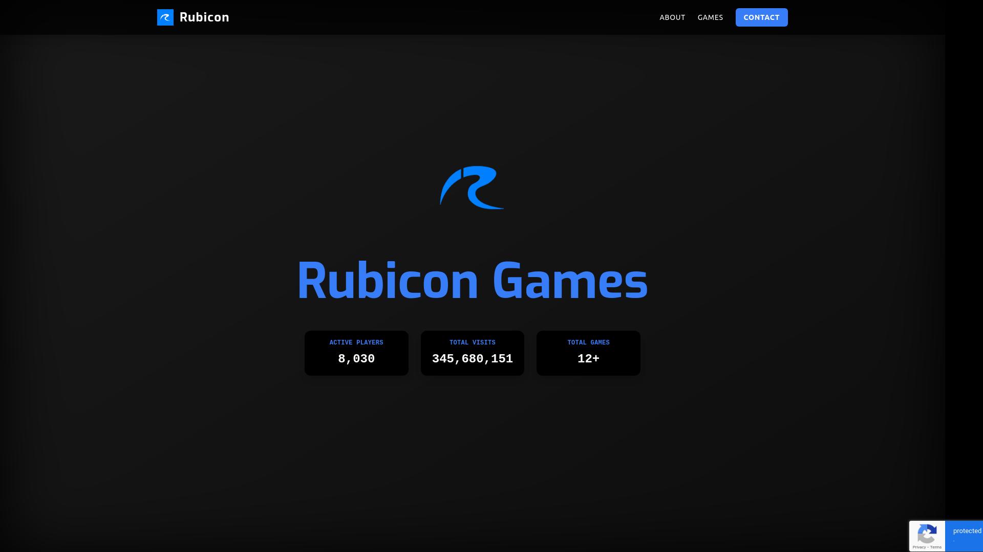Viewport: 983px width, 552px height.
Task: Select the blue protected shield badge
Action: coord(965,536)
